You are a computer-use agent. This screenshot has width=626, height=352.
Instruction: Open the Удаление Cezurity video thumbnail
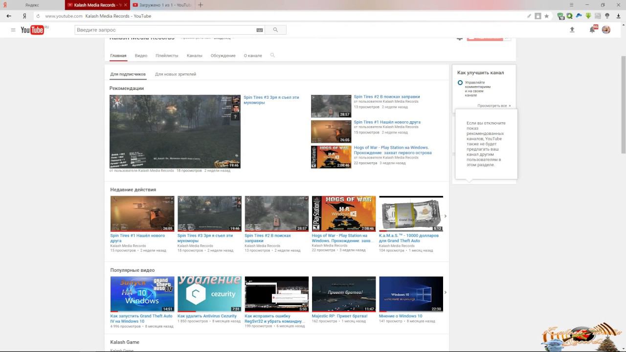(x=209, y=294)
